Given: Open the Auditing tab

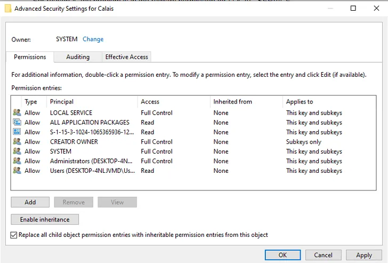Looking at the screenshot, I should coord(78,57).
